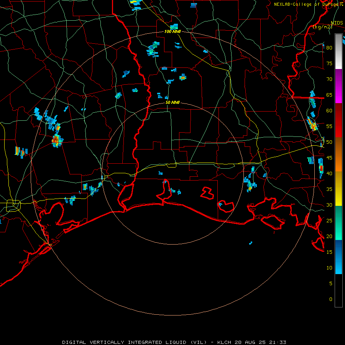
Task: Click the 65 value on the color scale
Action: pos(329,95)
